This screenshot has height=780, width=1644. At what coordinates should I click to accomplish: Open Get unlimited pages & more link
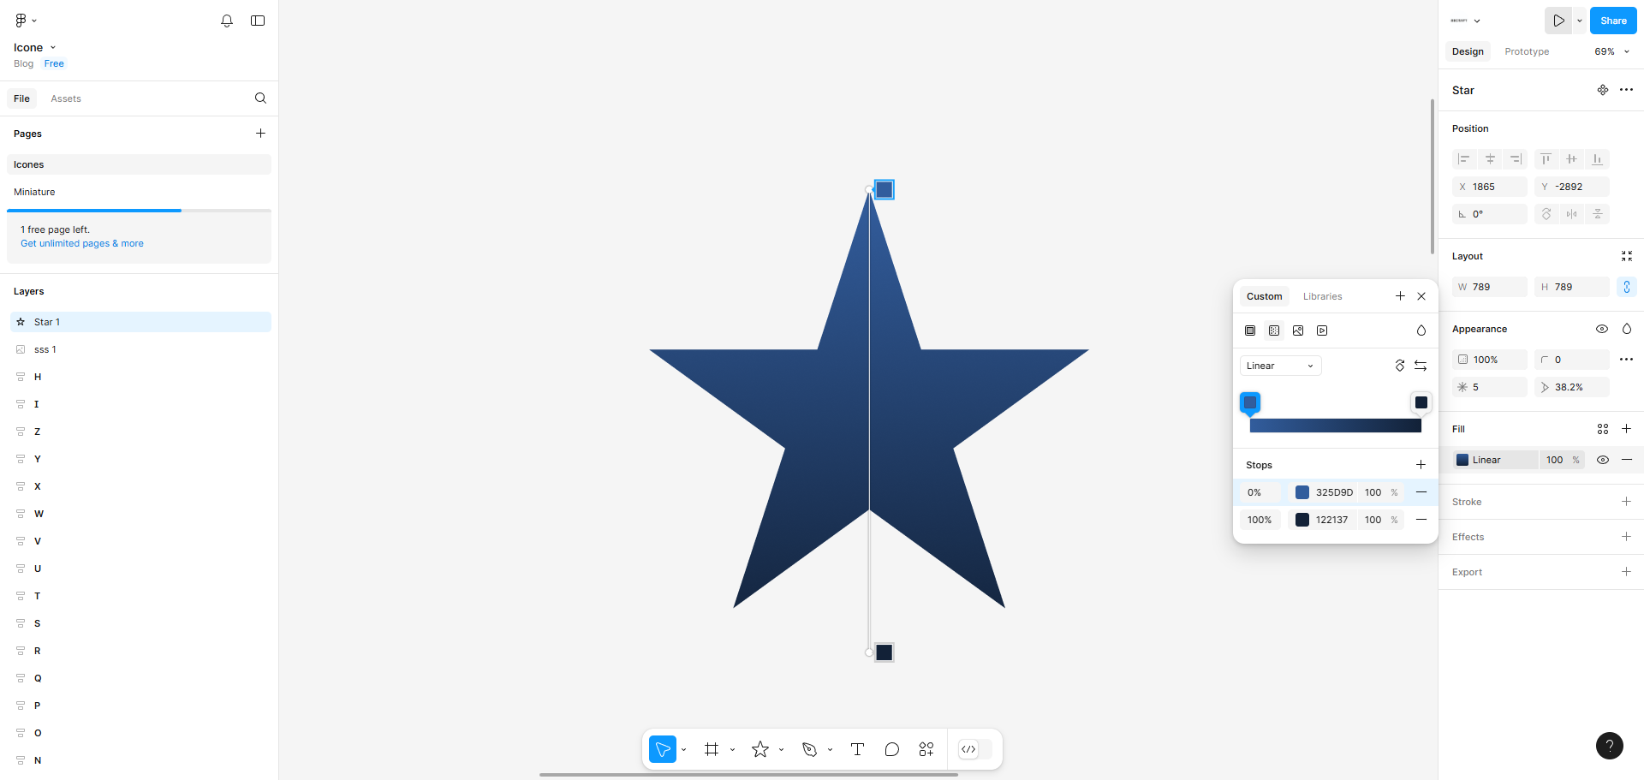click(x=82, y=243)
